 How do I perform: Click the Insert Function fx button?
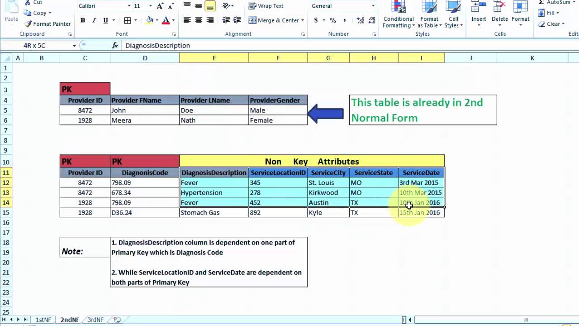pos(115,45)
